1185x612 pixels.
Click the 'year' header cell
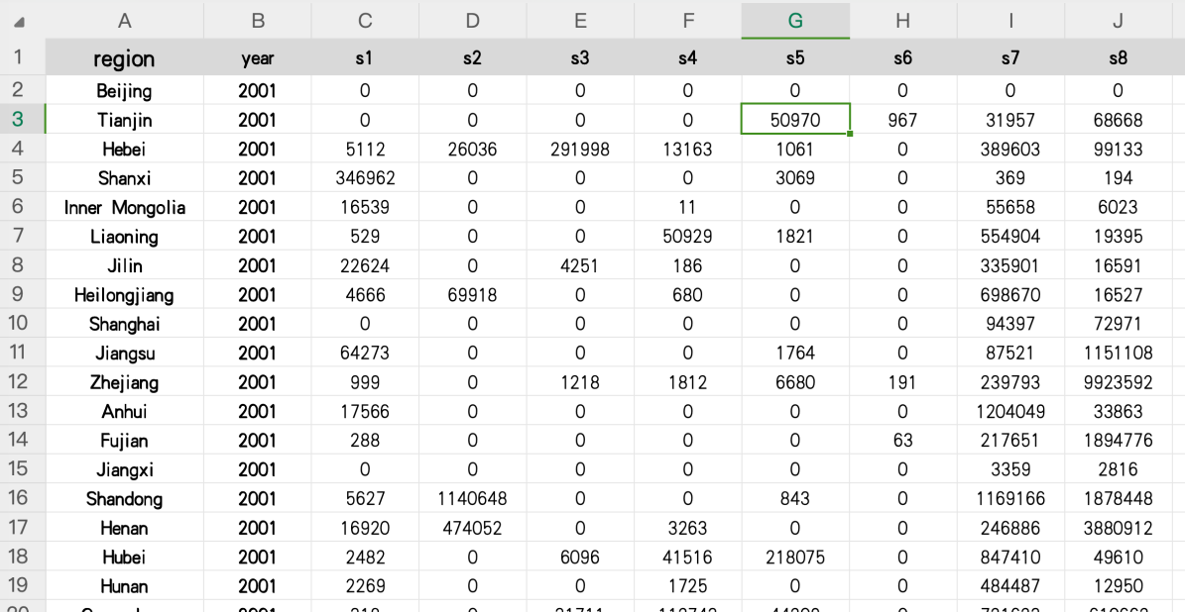click(257, 58)
